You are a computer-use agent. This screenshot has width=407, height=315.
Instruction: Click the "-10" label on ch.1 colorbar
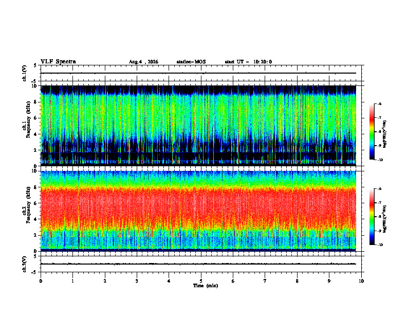[380, 160]
